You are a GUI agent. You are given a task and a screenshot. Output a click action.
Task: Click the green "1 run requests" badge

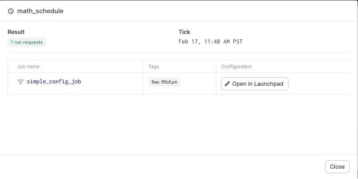(x=27, y=42)
